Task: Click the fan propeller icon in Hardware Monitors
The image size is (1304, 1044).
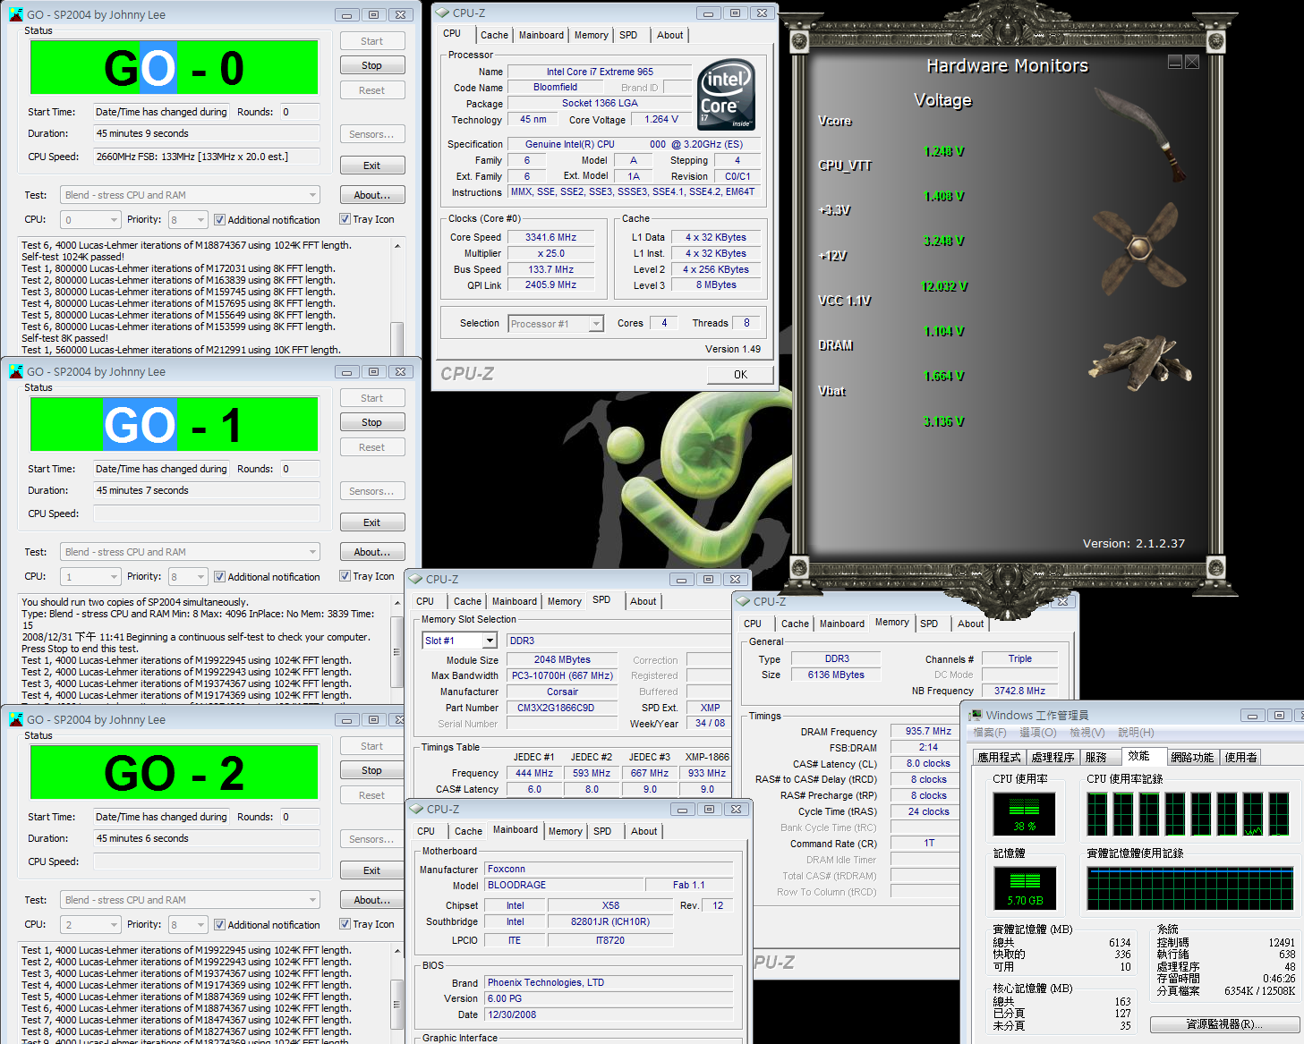Action: (1138, 248)
